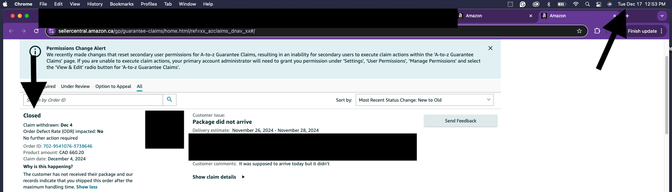Click the browser forward arrow
The width and height of the screenshot is (672, 192).
(x=24, y=31)
